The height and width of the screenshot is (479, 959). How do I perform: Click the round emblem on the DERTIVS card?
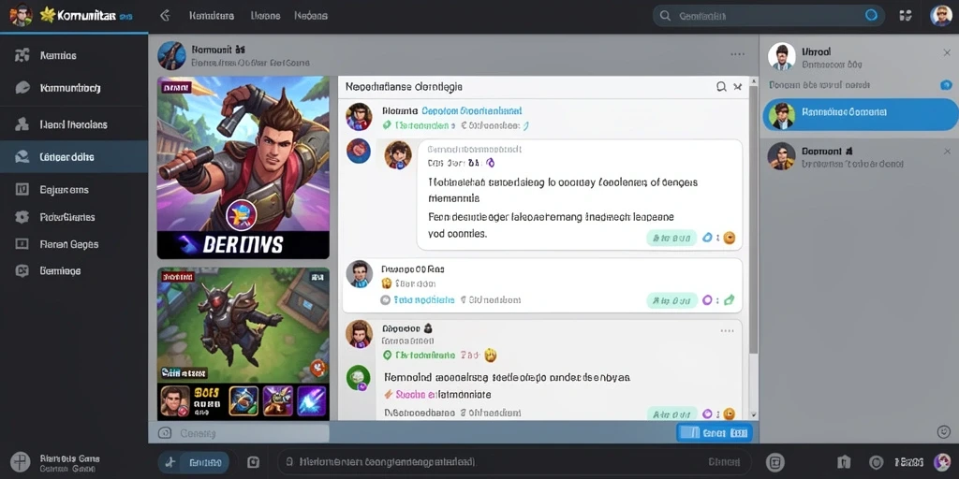tap(241, 216)
